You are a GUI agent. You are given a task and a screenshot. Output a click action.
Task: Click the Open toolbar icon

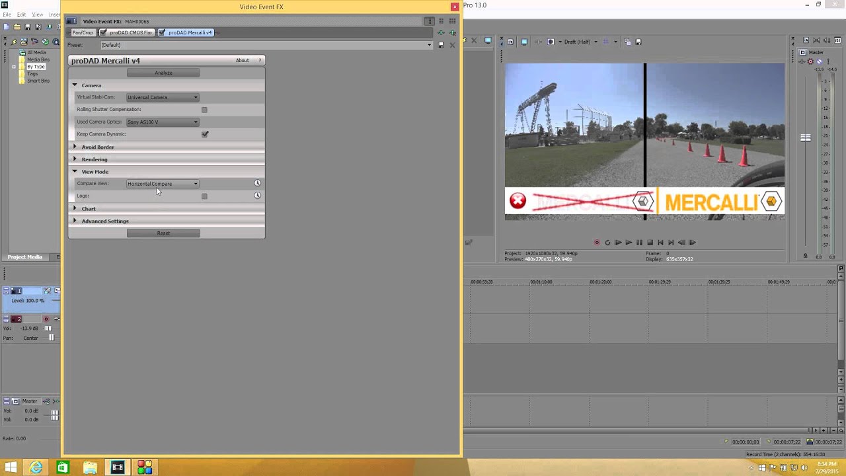coord(17,26)
